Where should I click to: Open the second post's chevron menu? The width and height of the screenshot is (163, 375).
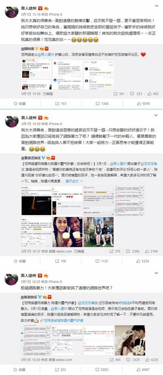pos(156,115)
